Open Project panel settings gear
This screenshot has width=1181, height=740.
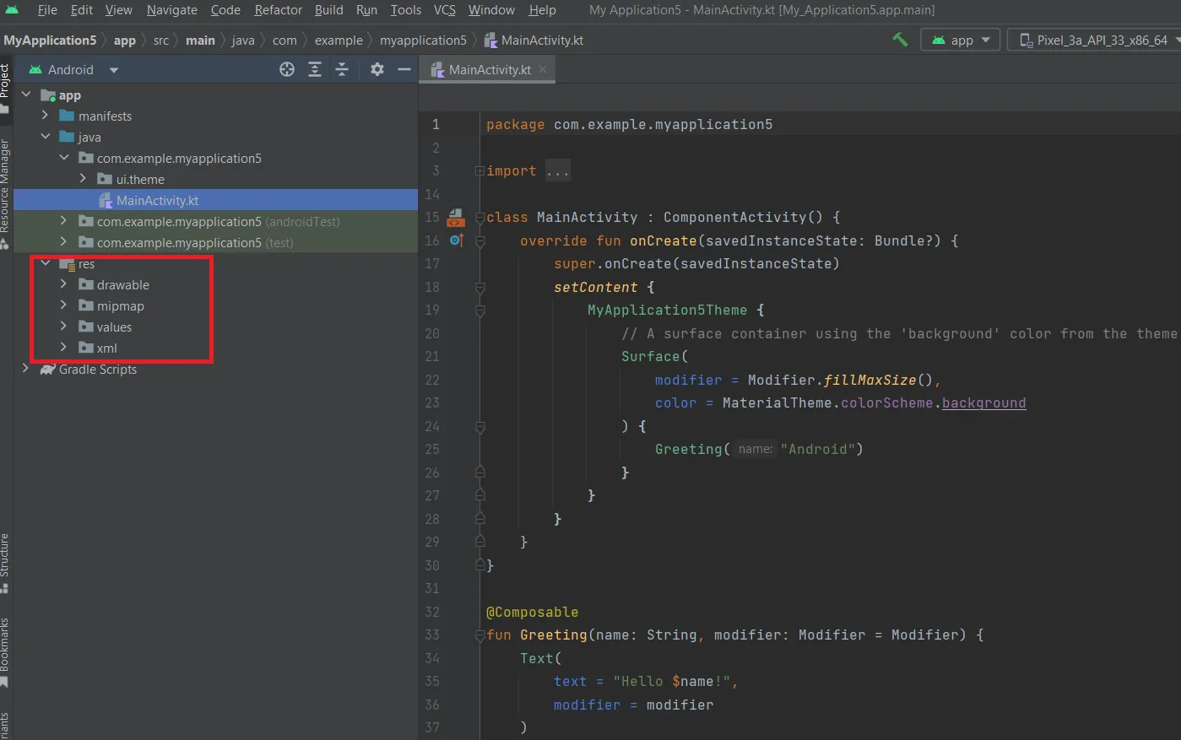coord(377,70)
